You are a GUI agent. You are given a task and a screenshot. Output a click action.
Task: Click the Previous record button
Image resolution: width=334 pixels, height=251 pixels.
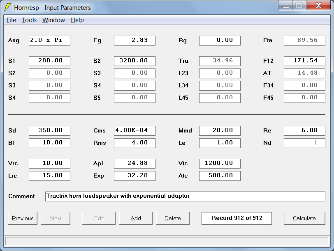pyautogui.click(x=23, y=218)
